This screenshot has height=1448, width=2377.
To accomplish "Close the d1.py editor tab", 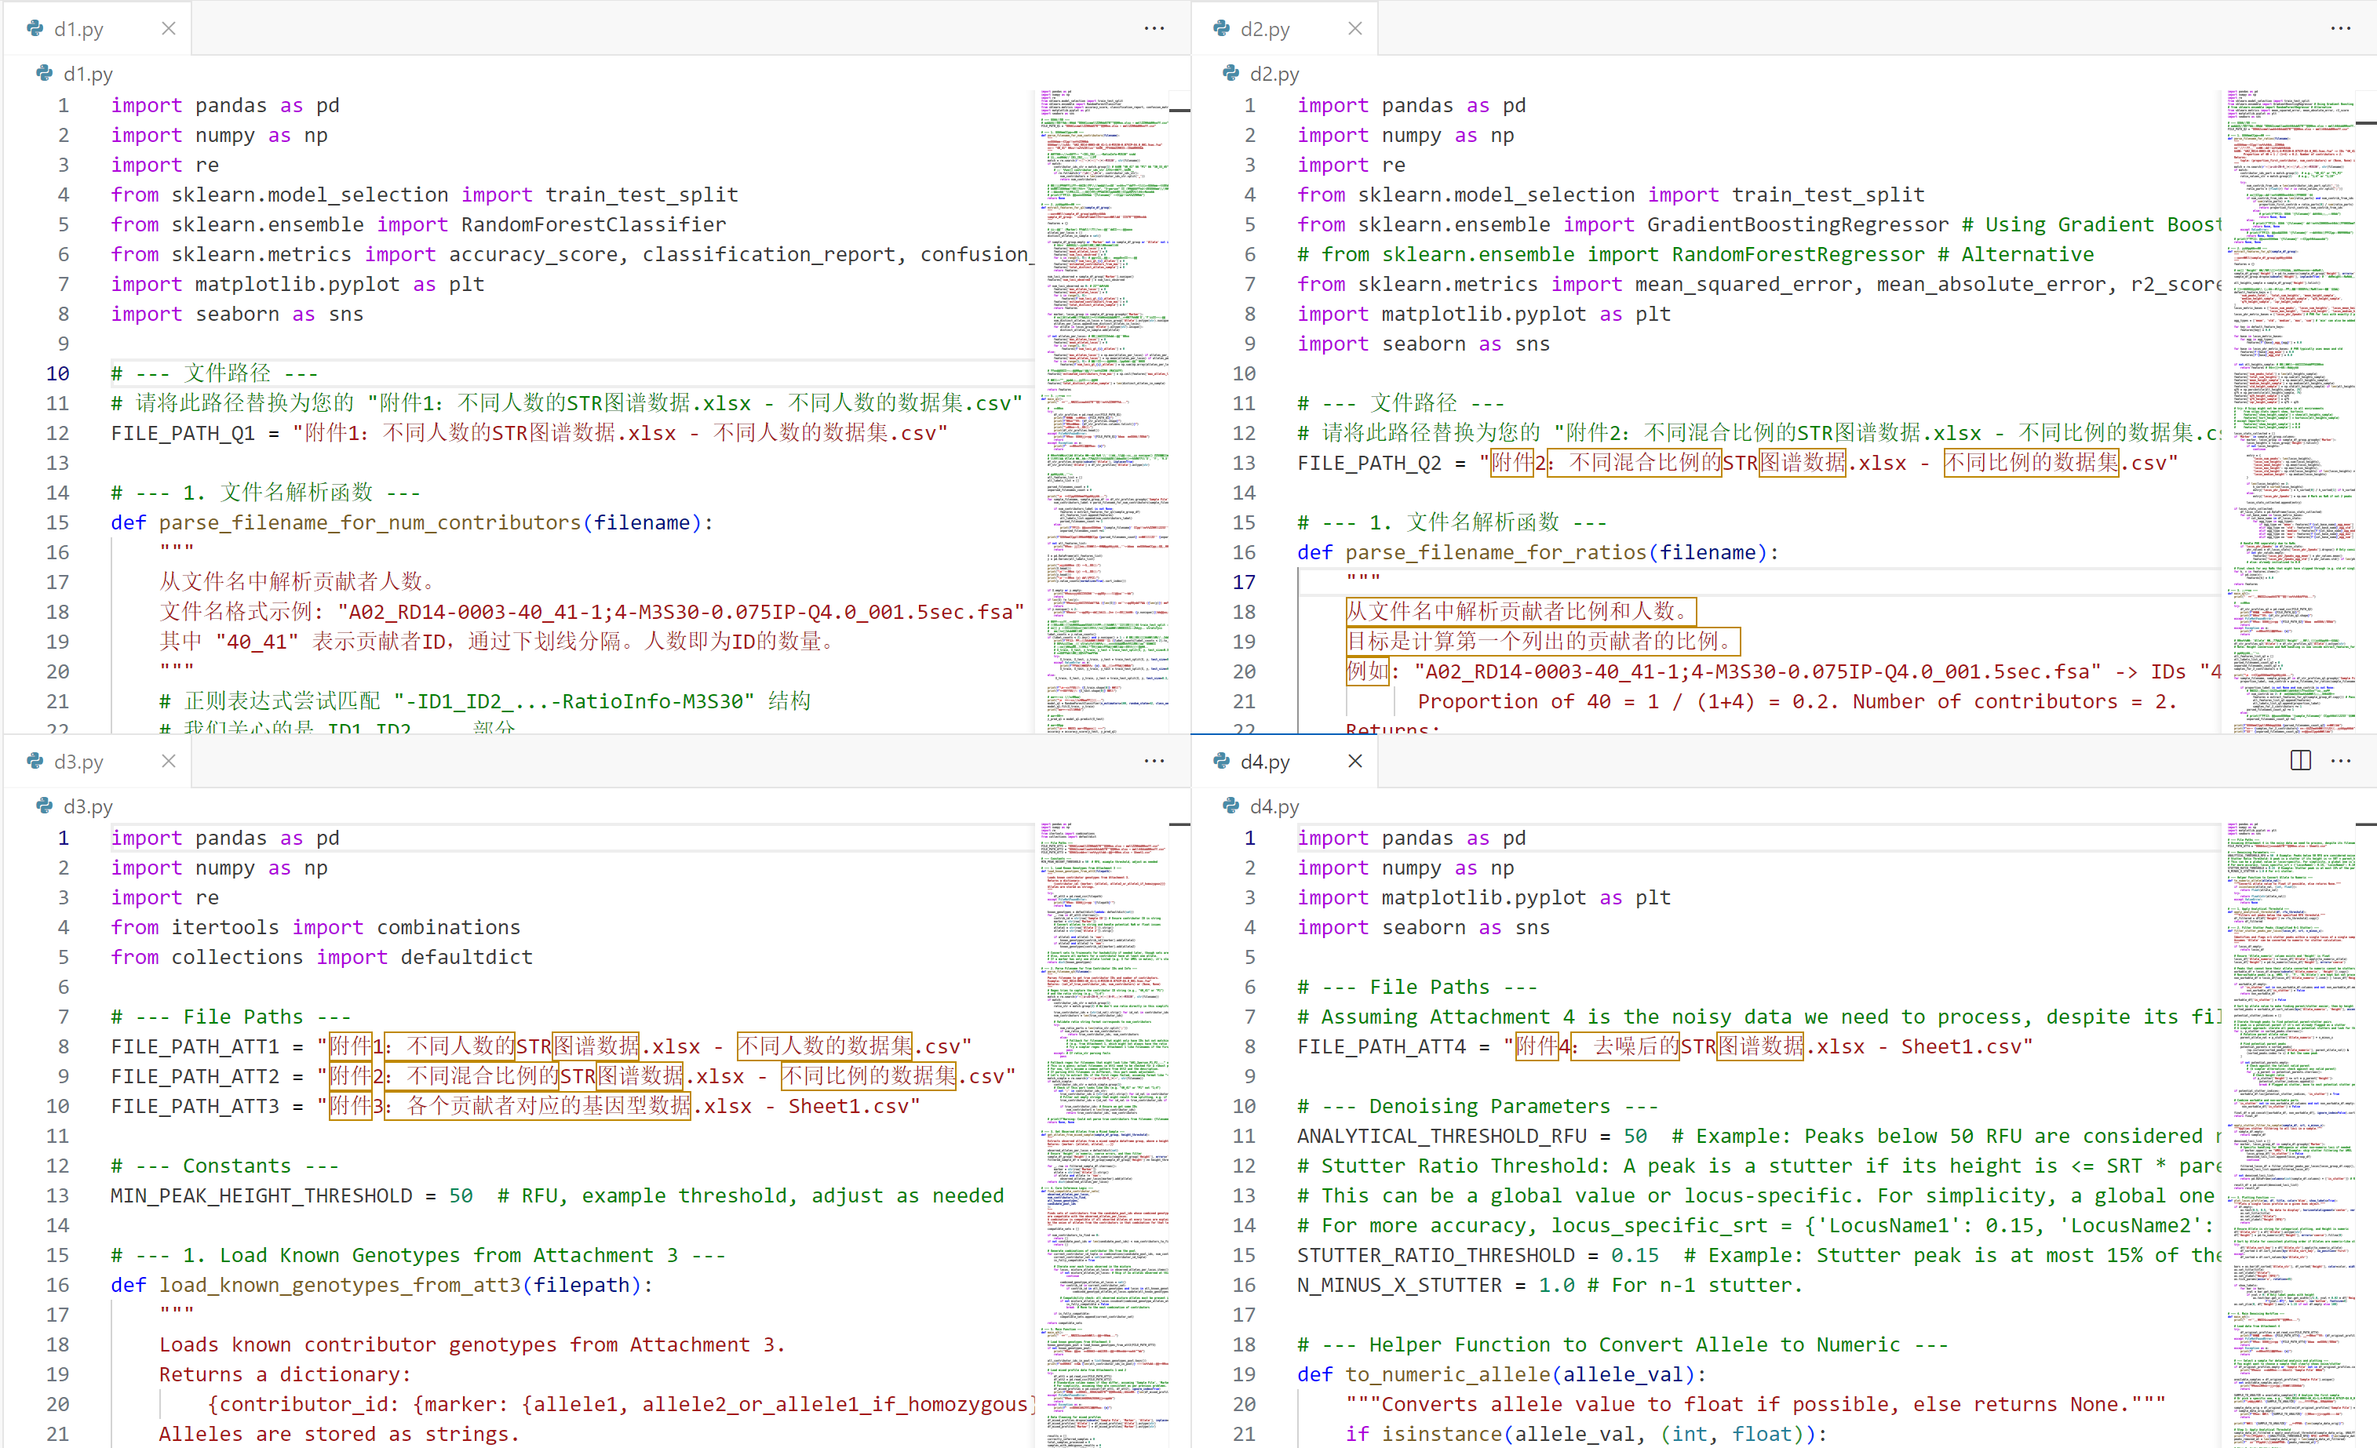I will click(x=169, y=29).
